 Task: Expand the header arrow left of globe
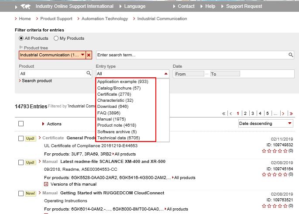(x=16, y=7)
